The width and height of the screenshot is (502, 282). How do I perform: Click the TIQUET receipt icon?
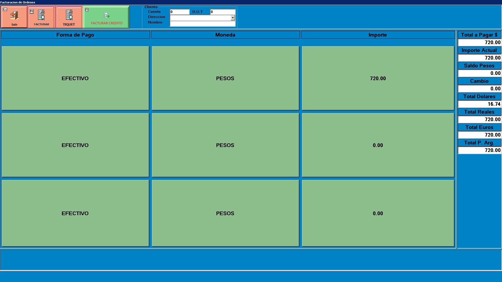[x=69, y=15]
